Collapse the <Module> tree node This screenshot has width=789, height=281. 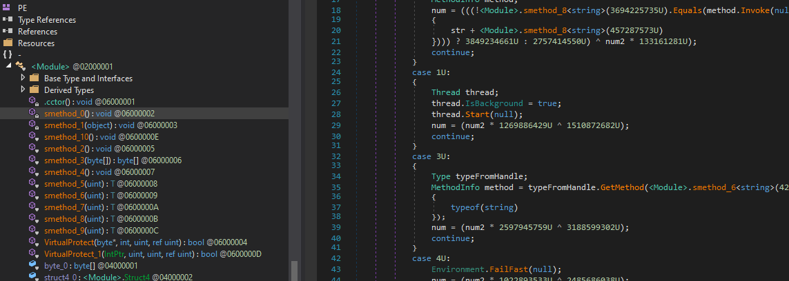click(x=8, y=66)
